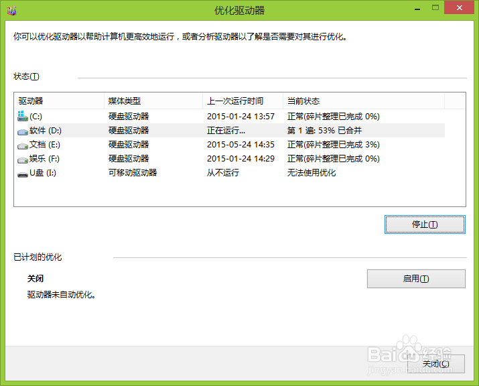Select the 娱乐 (F:) drive label

(45, 159)
